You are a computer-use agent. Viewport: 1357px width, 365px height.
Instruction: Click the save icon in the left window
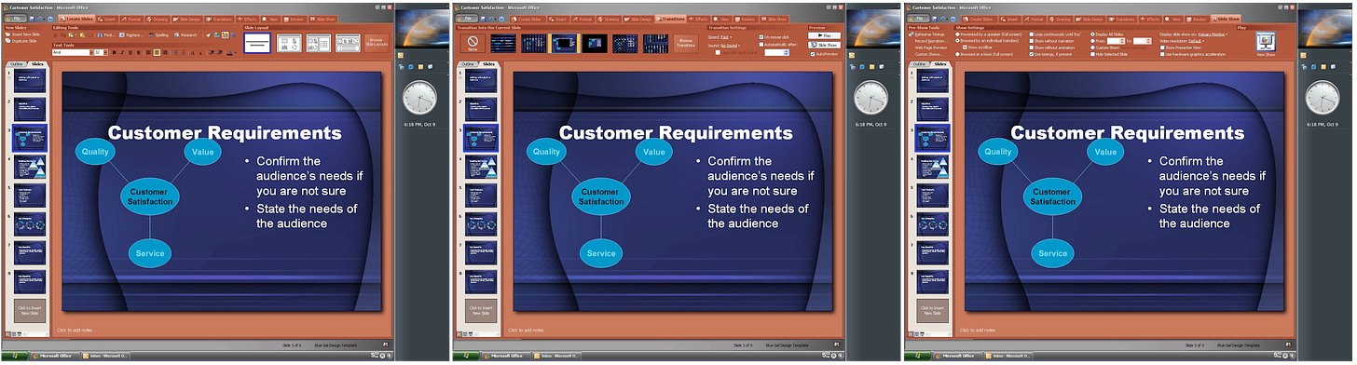pos(32,20)
